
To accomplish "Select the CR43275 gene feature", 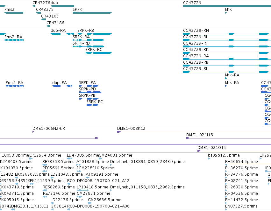I will coord(38,13).
